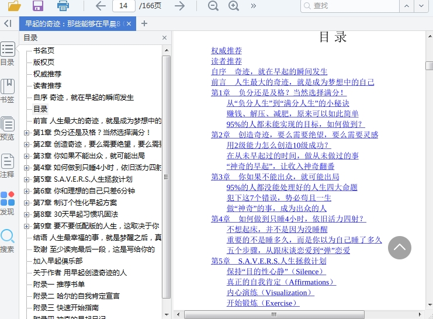Print the document with the printer icon
This screenshot has width=433, height=319.
(63, 5)
